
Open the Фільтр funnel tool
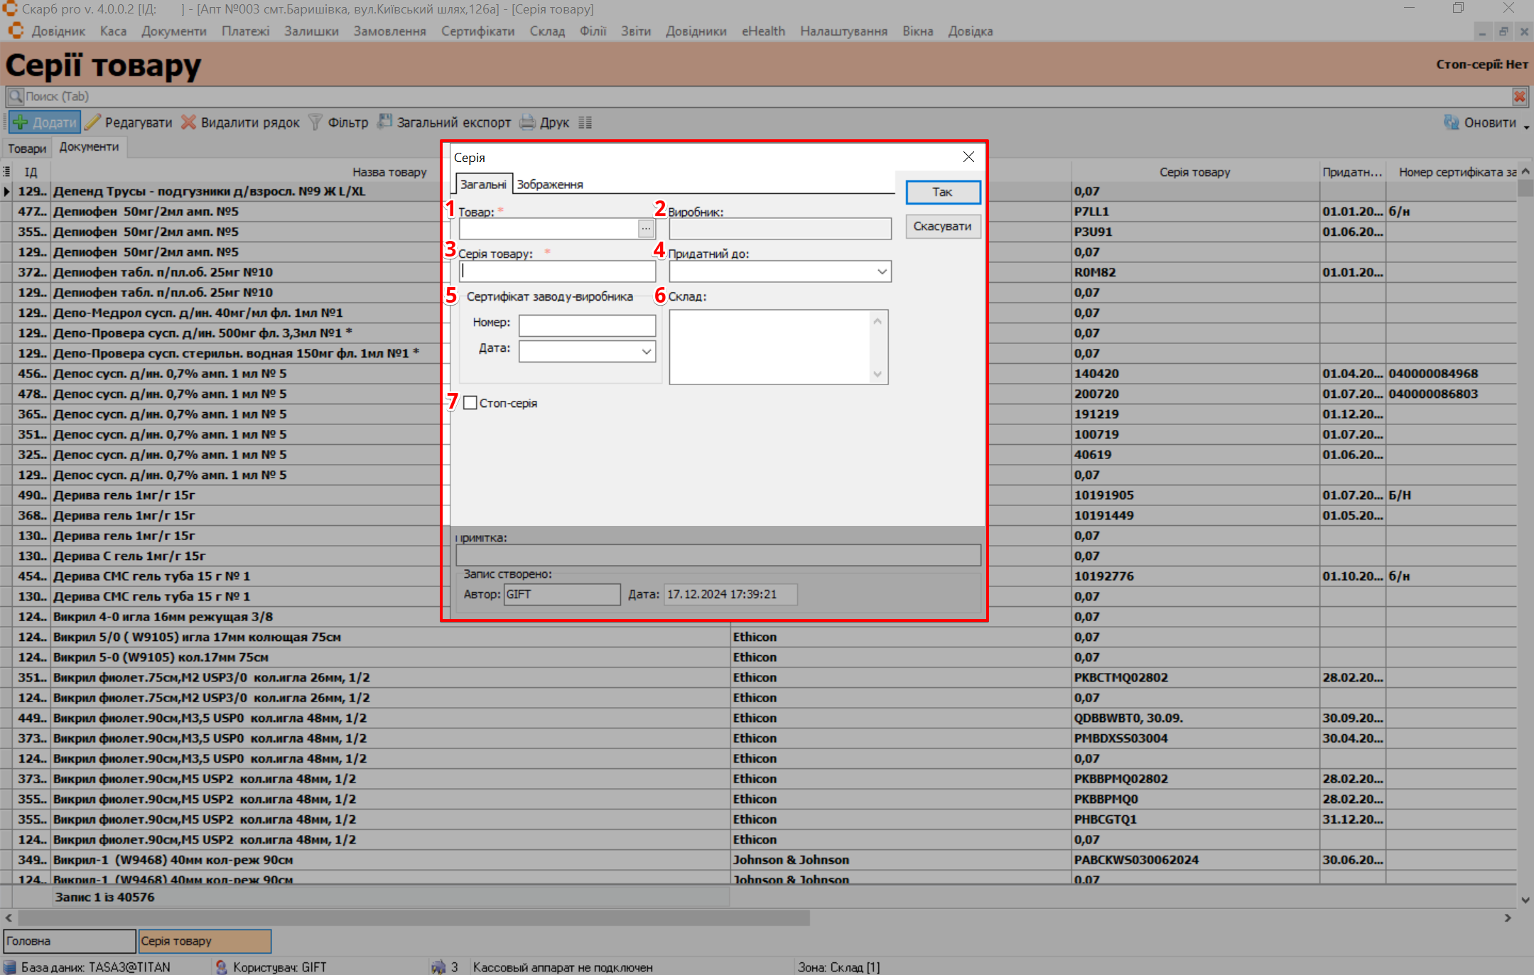[x=315, y=122]
